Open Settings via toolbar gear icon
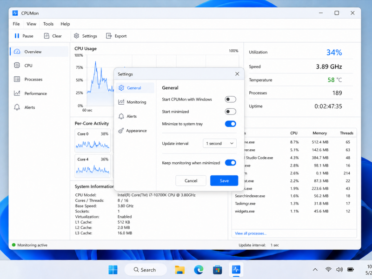The height and width of the screenshot is (279, 372). pyautogui.click(x=76, y=36)
